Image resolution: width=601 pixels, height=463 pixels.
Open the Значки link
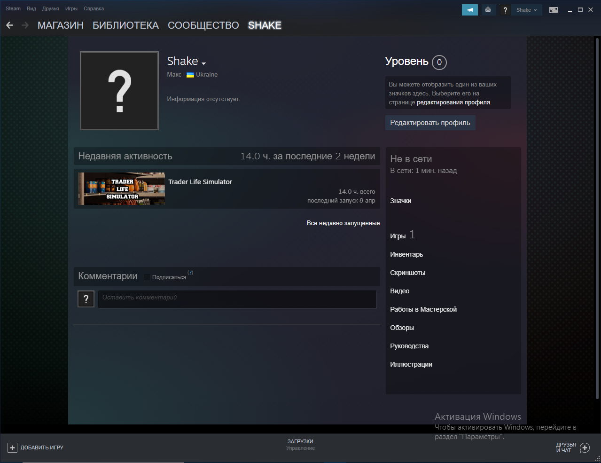(401, 201)
